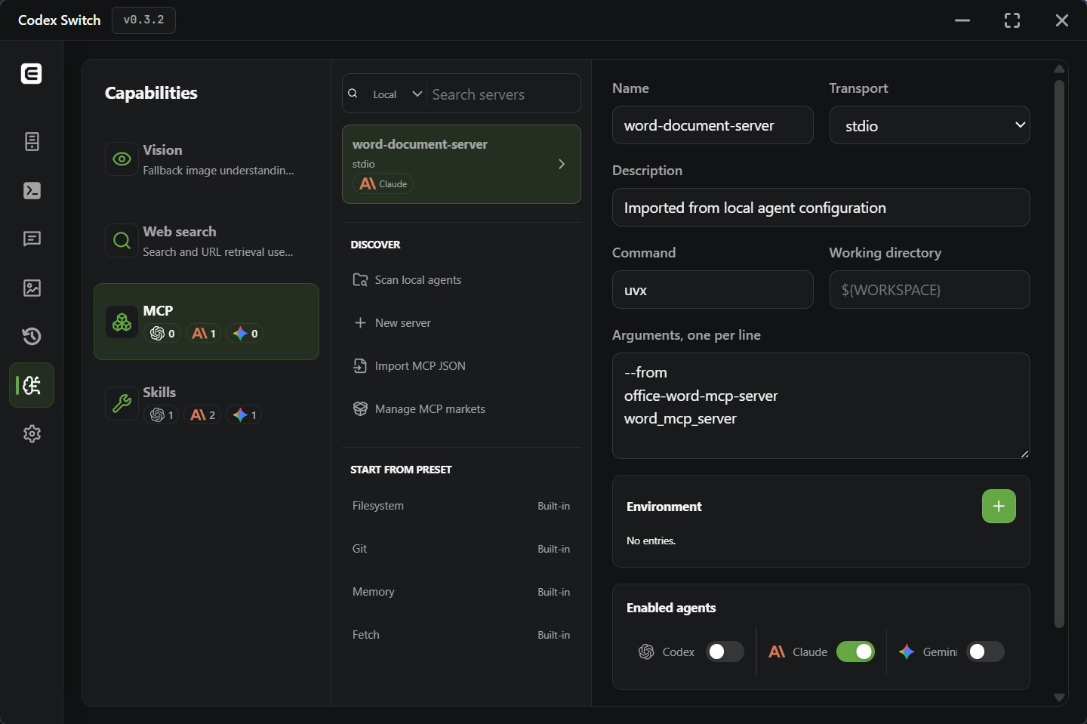The height and width of the screenshot is (724, 1087).
Task: Click the Claude logo in Enabled agents
Action: click(x=777, y=652)
